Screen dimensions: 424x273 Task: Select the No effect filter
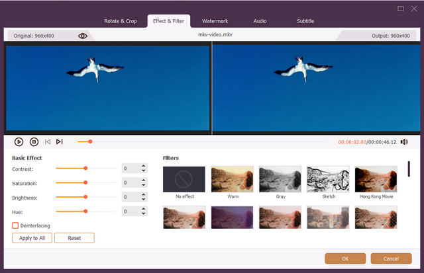[184, 179]
